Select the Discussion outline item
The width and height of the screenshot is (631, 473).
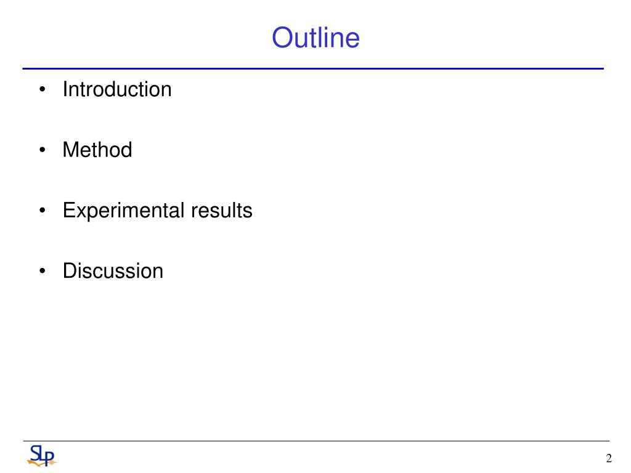pos(113,271)
